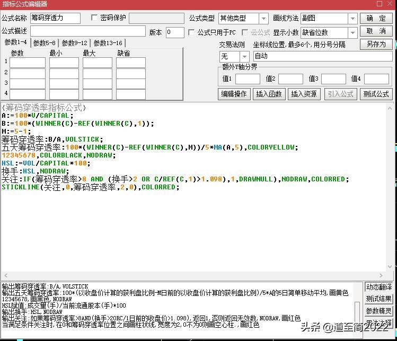Click the comment {筹码穿透率指标公式}
Image resolution: width=397 pixels, height=341 pixels.
pyautogui.click(x=44, y=108)
